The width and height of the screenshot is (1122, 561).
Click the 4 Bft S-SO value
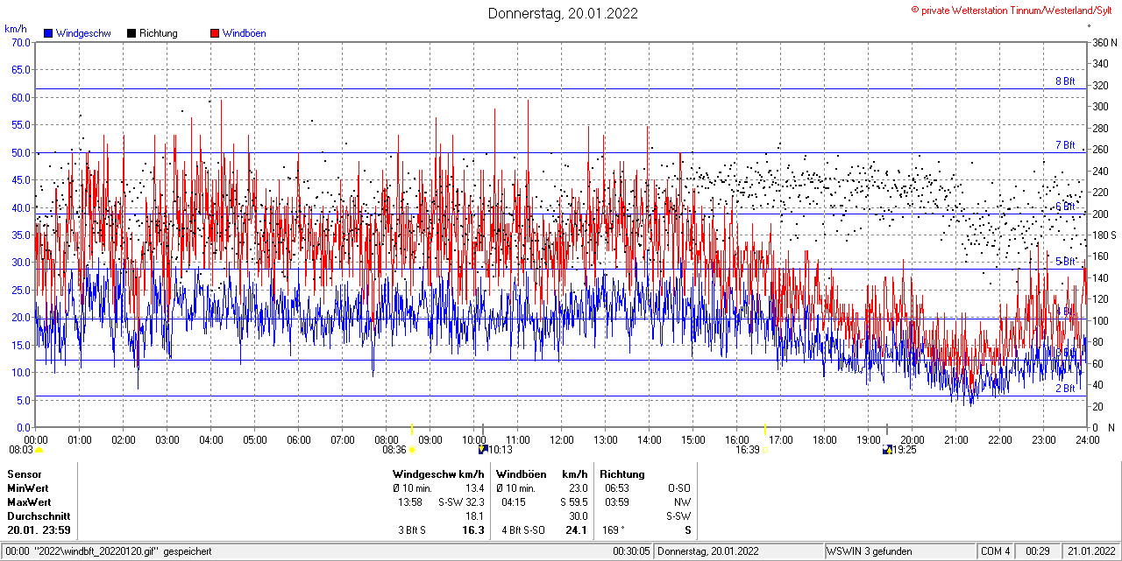(523, 530)
